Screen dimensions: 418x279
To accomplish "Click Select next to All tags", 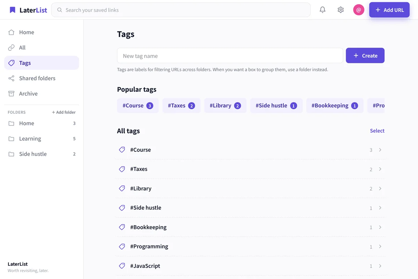I will (377, 131).
